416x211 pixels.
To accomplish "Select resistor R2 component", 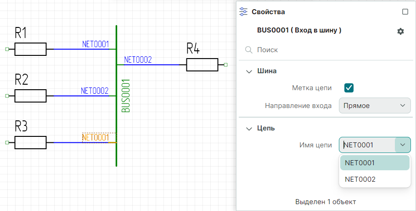I will click(30, 96).
